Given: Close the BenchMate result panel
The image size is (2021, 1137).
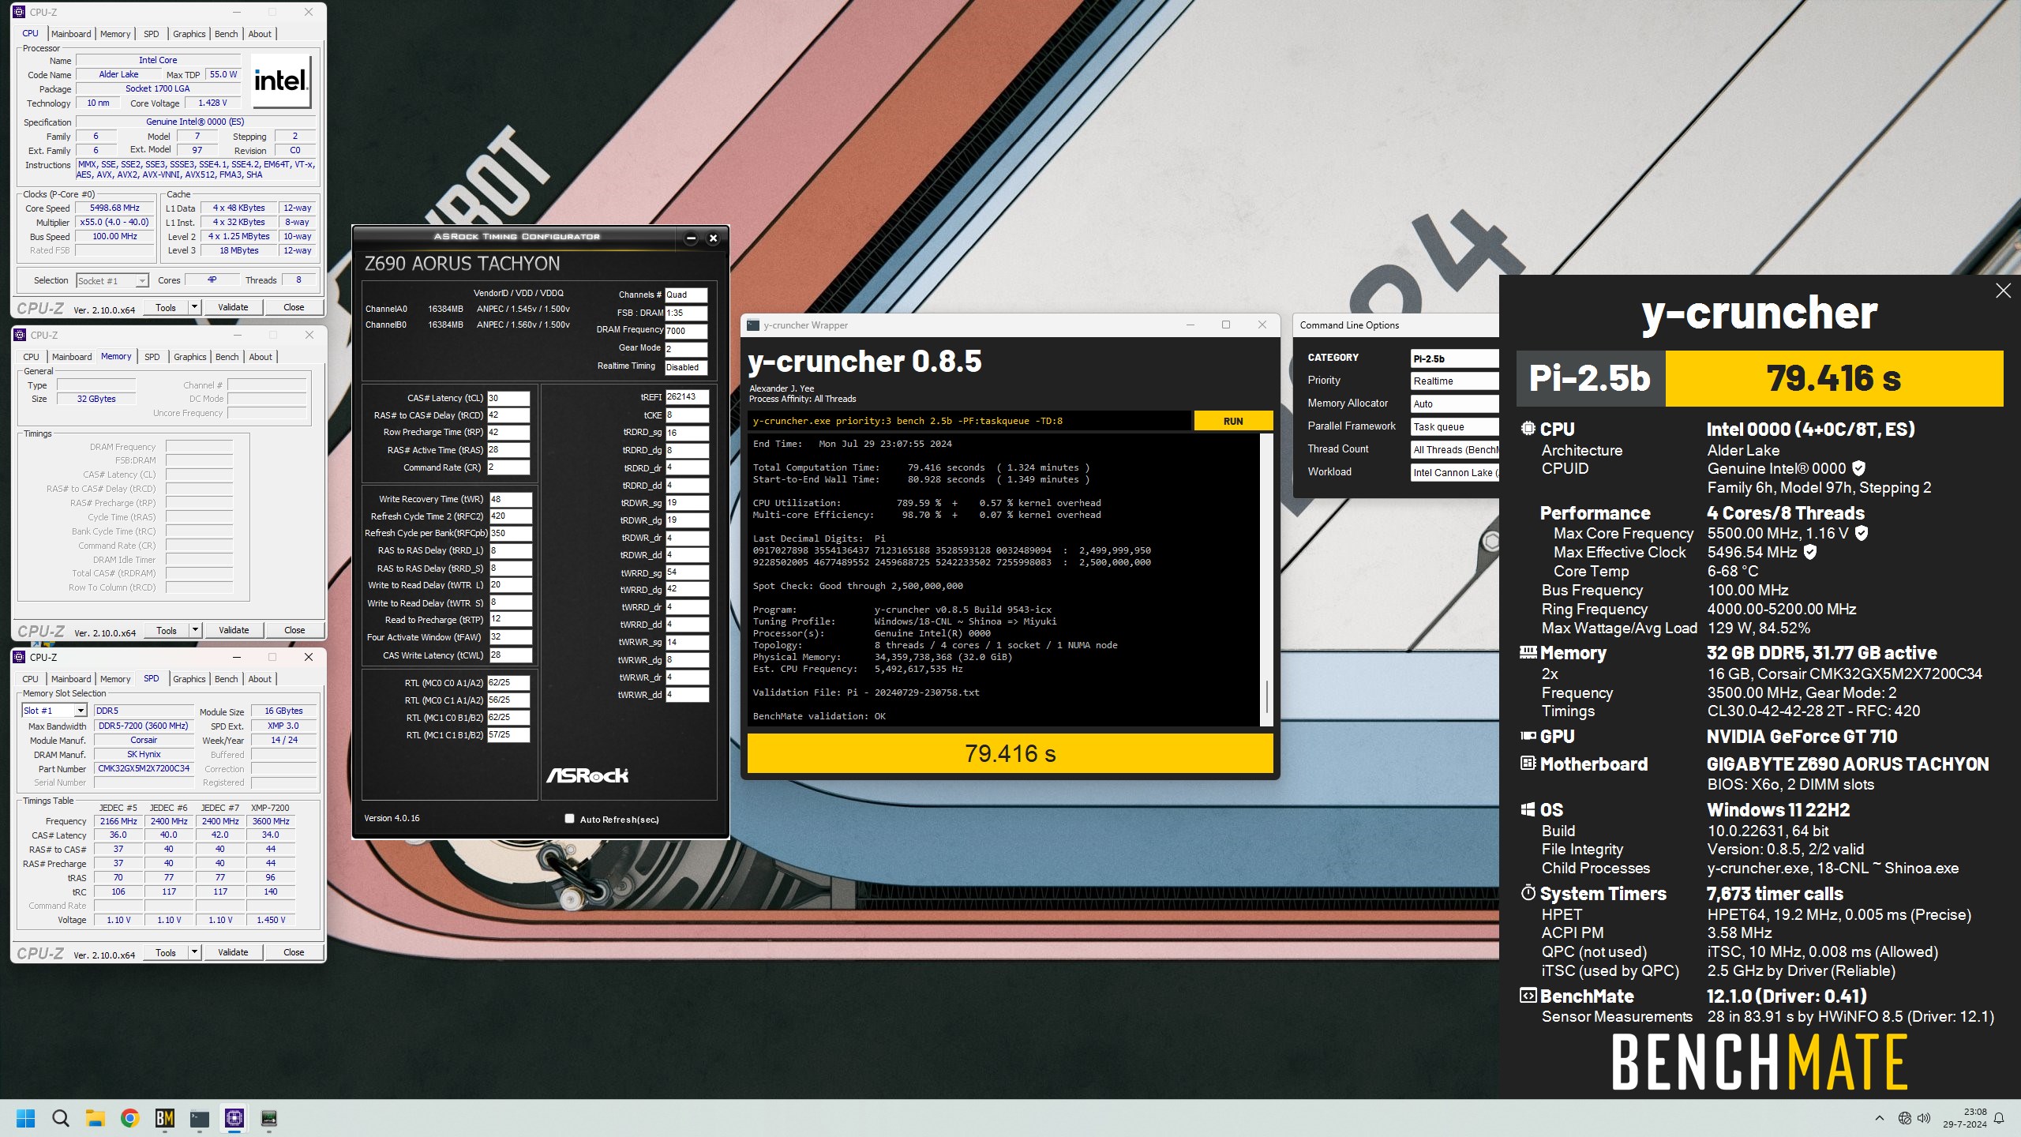Looking at the screenshot, I should [2003, 291].
